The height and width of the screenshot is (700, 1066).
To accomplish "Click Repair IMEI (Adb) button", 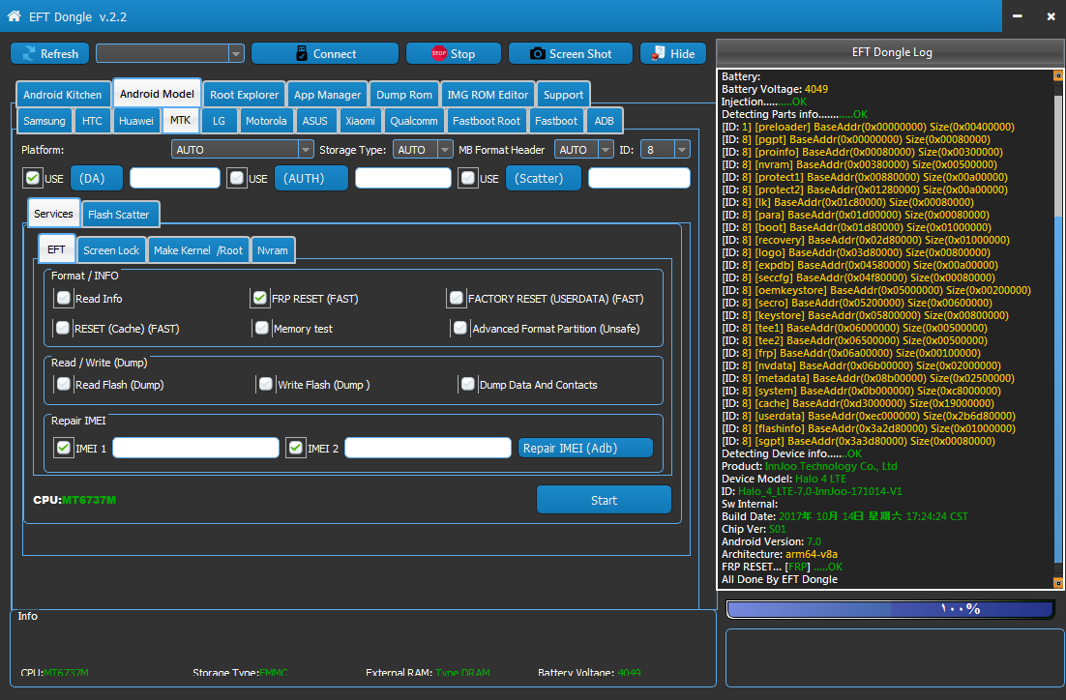I will [x=585, y=448].
